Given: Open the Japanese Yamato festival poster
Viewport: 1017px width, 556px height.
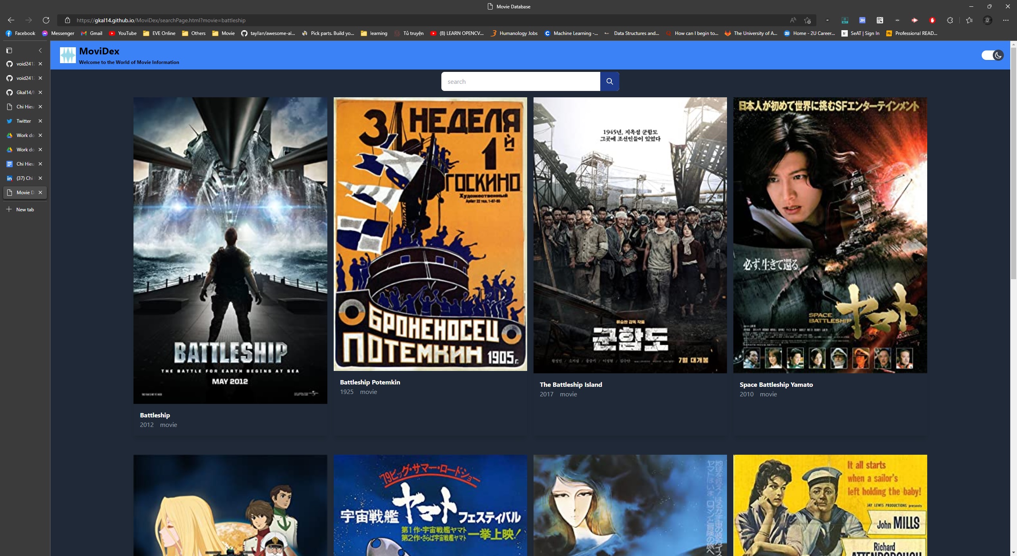Looking at the screenshot, I should tap(430, 505).
